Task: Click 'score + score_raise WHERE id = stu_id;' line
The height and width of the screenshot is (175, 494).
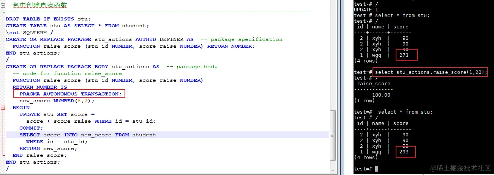Action: 91,121
